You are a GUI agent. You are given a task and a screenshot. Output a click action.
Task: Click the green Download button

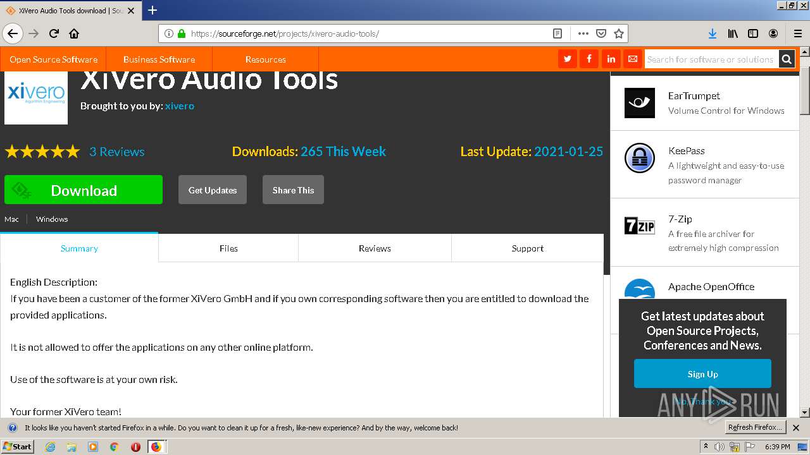click(84, 190)
